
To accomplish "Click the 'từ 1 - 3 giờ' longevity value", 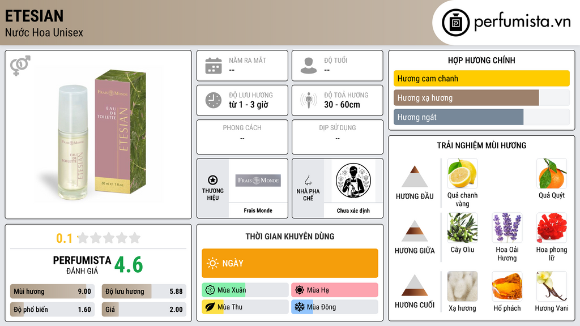I will 249,105.
